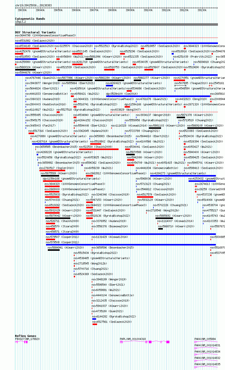This screenshot has width=225, height=370.
Task: Click the black bar under nsv5885692 (Almarri2020)
Action: [x=164, y=218]
